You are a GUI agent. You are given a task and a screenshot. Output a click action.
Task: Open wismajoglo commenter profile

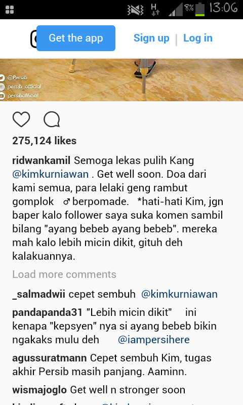click(x=39, y=390)
